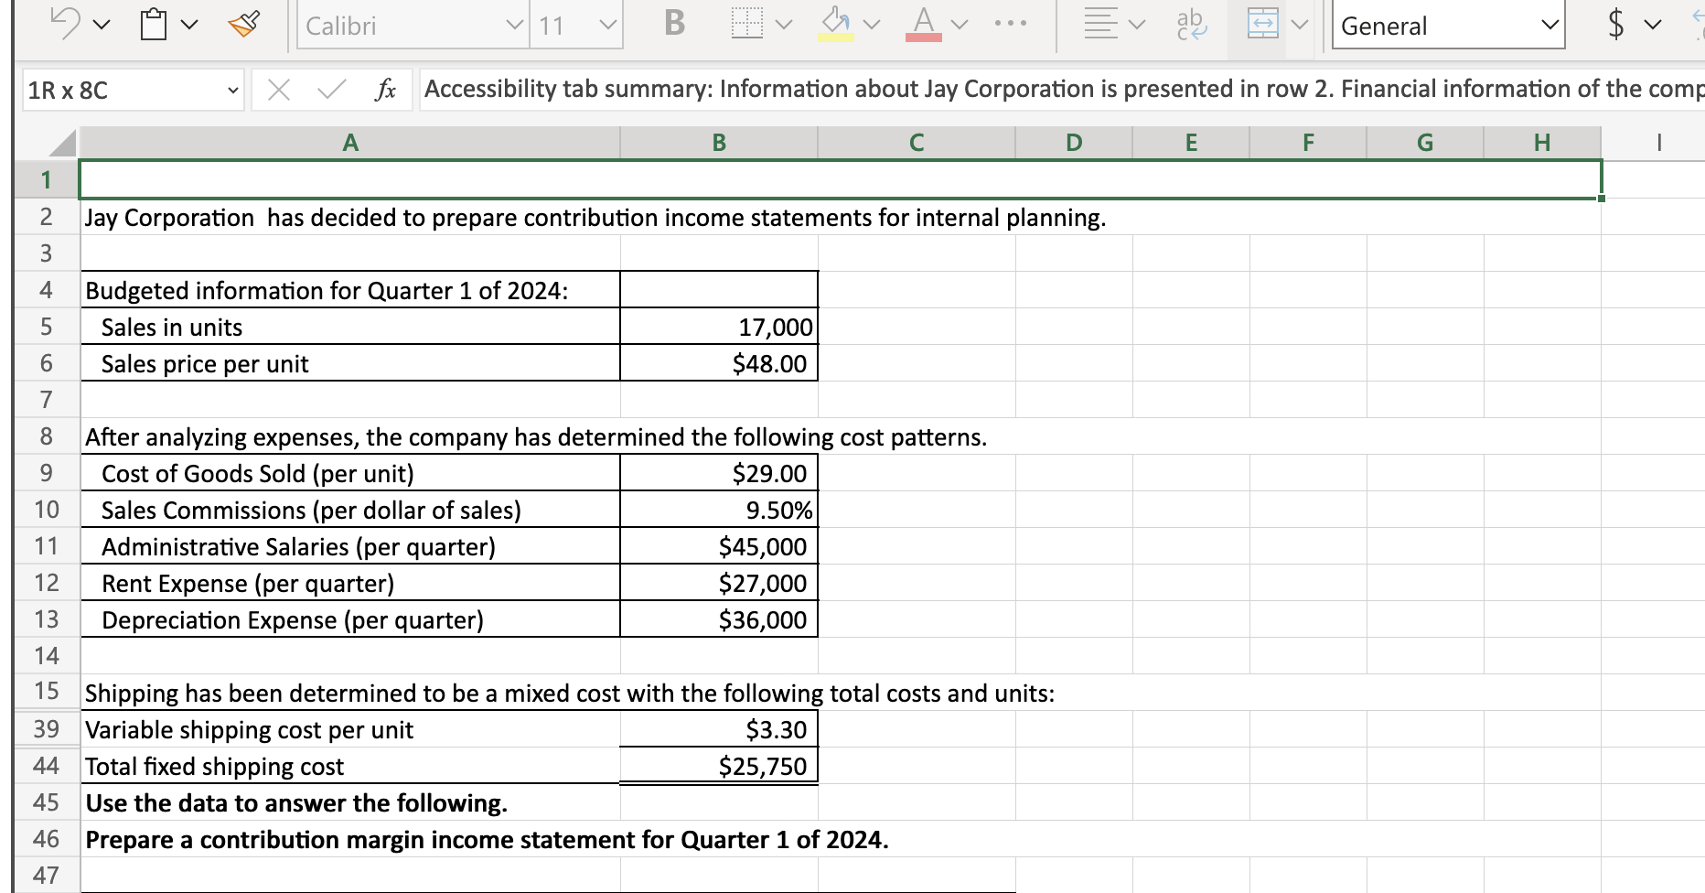Select column D header
Image resolution: width=1705 pixels, height=893 pixels.
[1074, 143]
